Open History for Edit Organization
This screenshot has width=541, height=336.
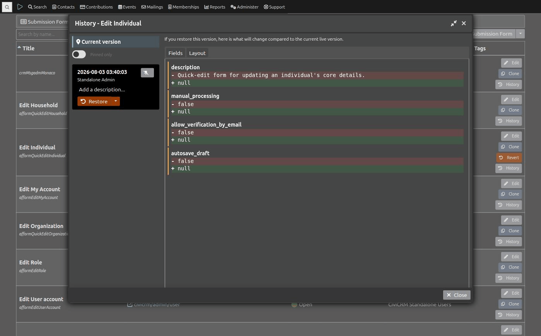(509, 242)
